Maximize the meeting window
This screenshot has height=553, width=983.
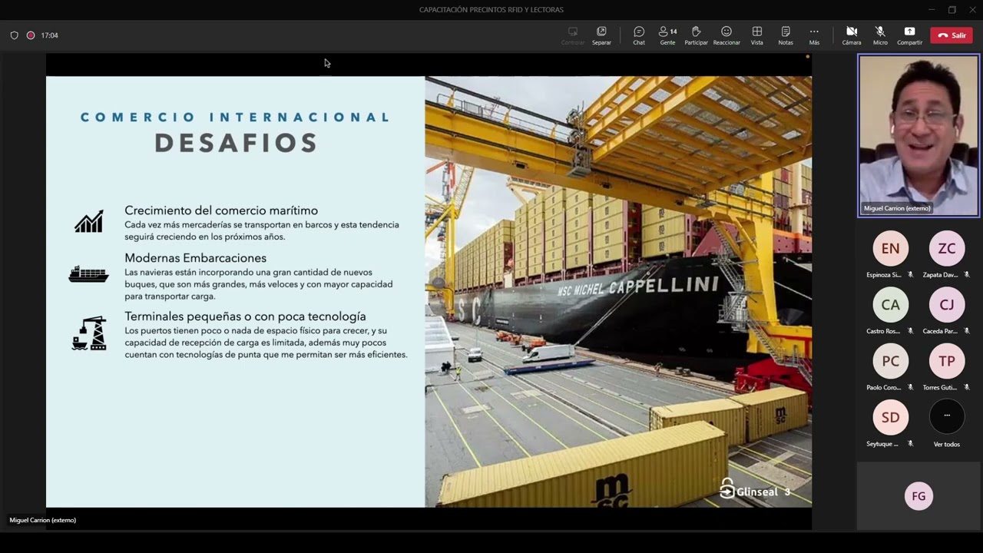point(952,10)
